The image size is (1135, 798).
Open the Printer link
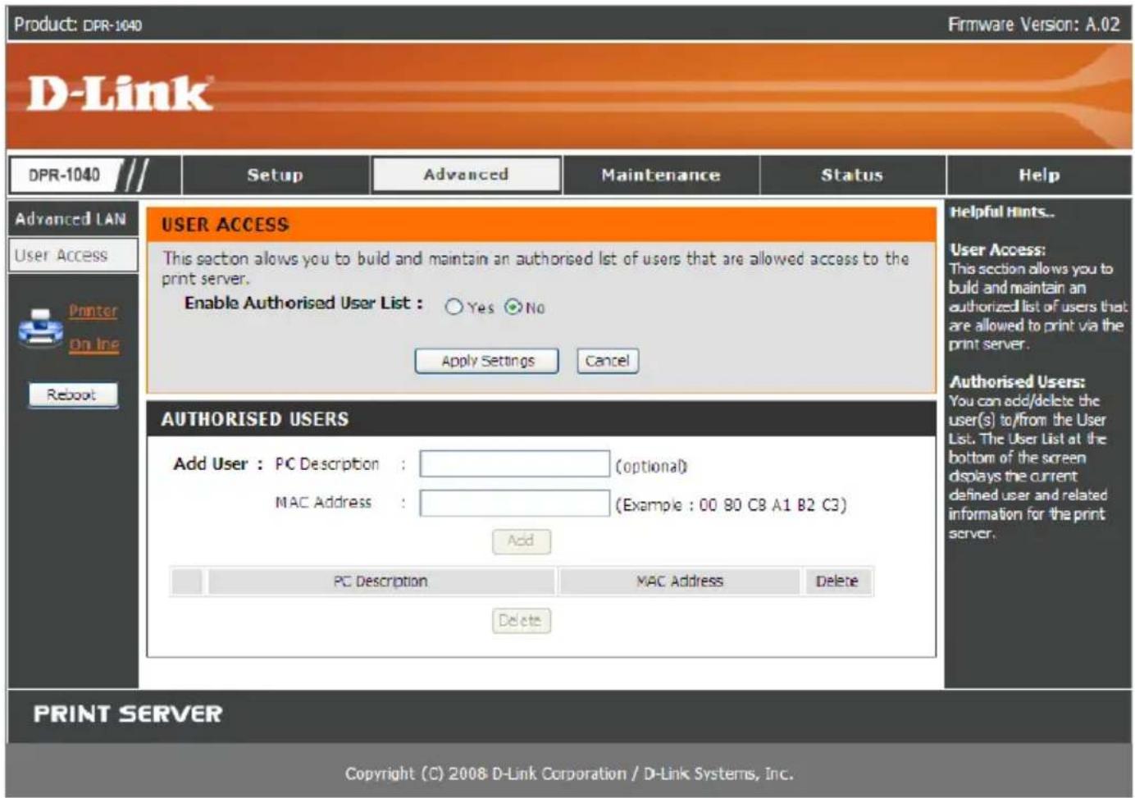93,311
